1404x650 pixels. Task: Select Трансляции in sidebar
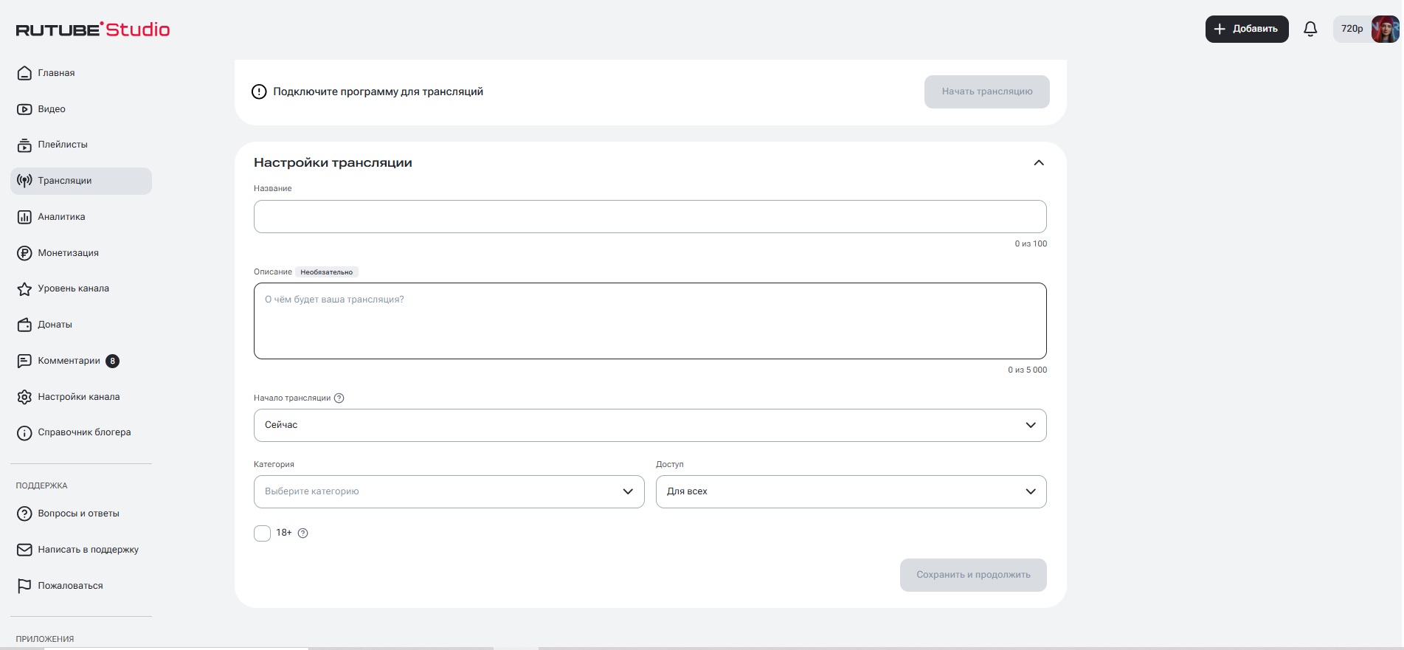(x=81, y=181)
